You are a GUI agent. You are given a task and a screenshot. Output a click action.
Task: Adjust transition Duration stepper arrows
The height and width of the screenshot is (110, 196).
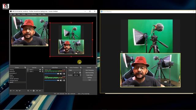pos(80,75)
